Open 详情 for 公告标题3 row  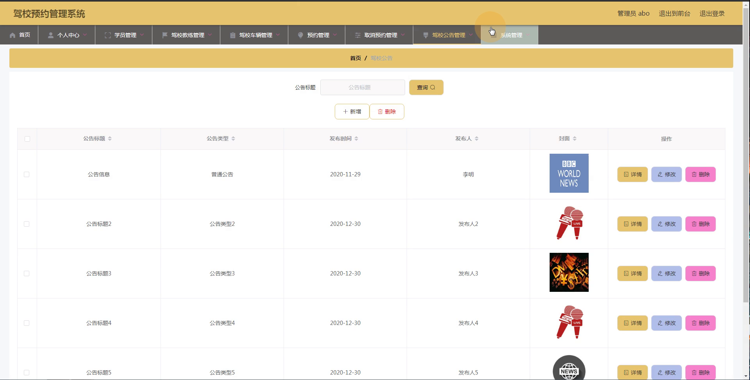pos(632,273)
